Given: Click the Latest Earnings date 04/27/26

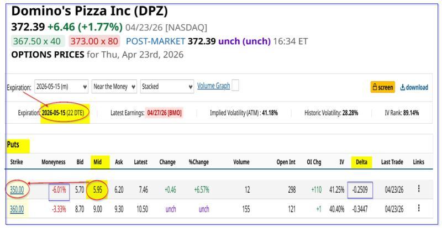Looking at the screenshot, I should tap(164, 113).
